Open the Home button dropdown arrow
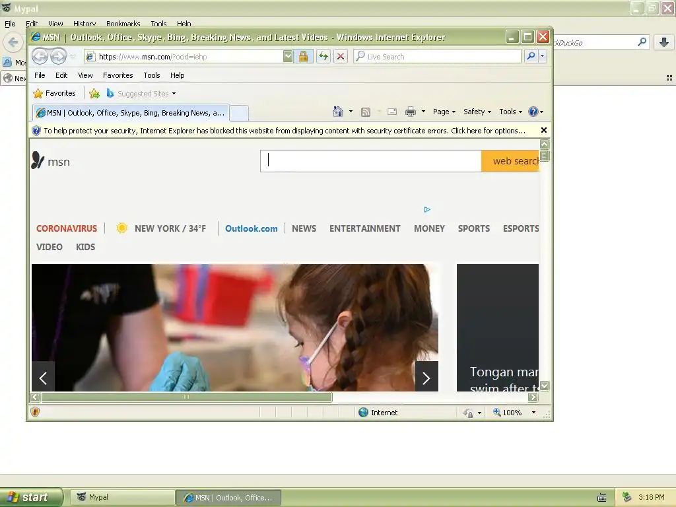676x507 pixels. pyautogui.click(x=351, y=112)
